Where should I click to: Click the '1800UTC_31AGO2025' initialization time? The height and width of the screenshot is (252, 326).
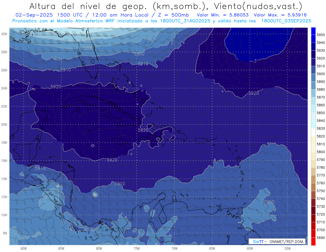185,21
